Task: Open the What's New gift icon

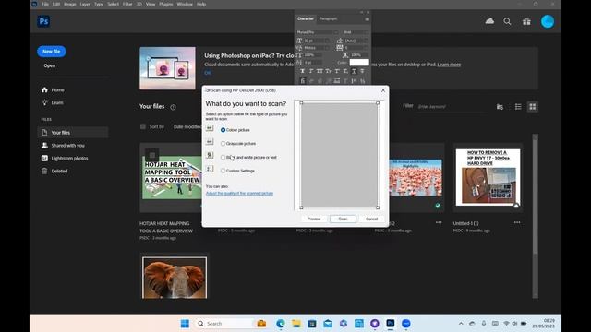Action: pos(526,21)
